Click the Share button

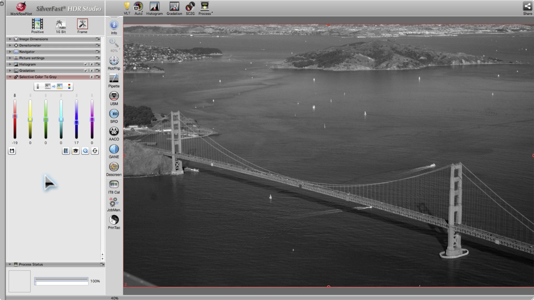(528, 6)
